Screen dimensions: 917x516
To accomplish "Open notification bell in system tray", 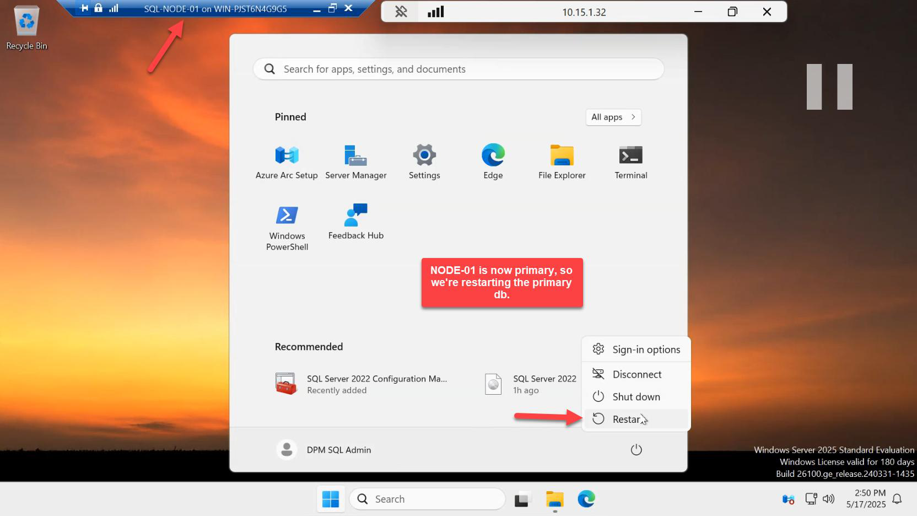I will [x=897, y=499].
